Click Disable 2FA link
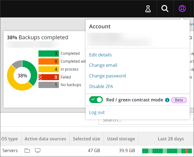 pos(101,86)
